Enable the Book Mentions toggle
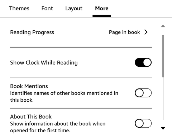The image size is (172, 138). (x=143, y=93)
